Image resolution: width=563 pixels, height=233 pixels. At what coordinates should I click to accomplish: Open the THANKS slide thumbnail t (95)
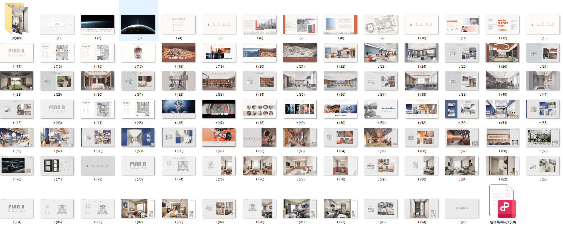click(x=462, y=208)
